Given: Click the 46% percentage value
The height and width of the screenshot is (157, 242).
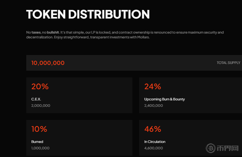Looking at the screenshot, I should click(x=153, y=129).
